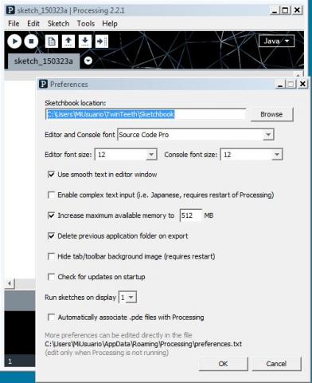Cancel the Preferences dialog
This screenshot has height=383, width=312.
[x=276, y=364]
